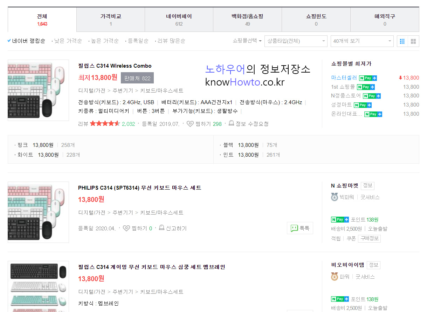Click NPay badge beside N정품스토어
Viewport: 427px width, 312px height.
(x=372, y=96)
